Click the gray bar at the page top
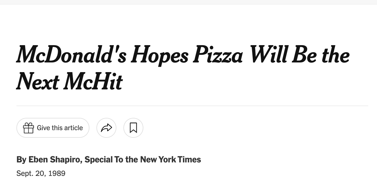The width and height of the screenshot is (377, 180). pyautogui.click(x=188, y=2)
